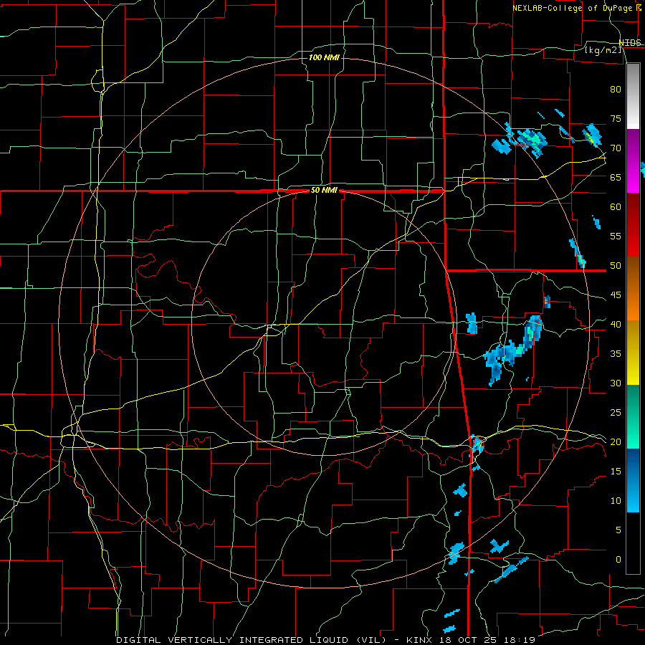Click the scale value 10
This screenshot has height=645, width=645.
point(616,501)
